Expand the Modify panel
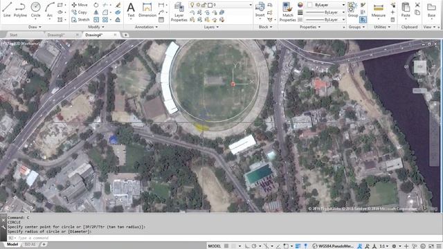The height and width of the screenshot is (249, 443). tap(96, 27)
